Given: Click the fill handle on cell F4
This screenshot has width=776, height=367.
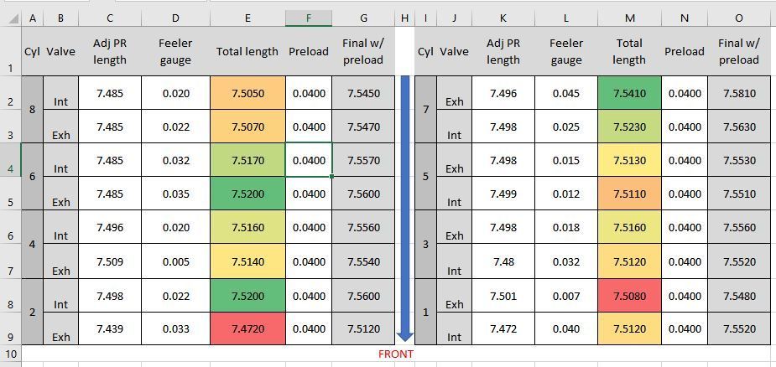Looking at the screenshot, I should coord(331,176).
